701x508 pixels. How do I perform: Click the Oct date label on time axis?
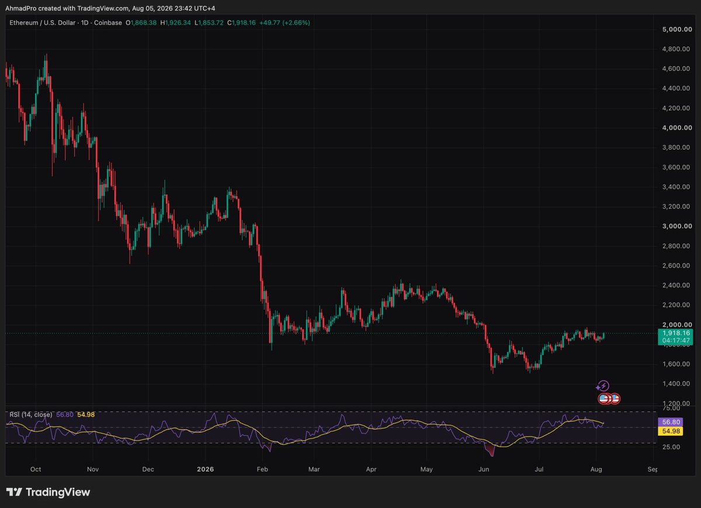coord(35,469)
